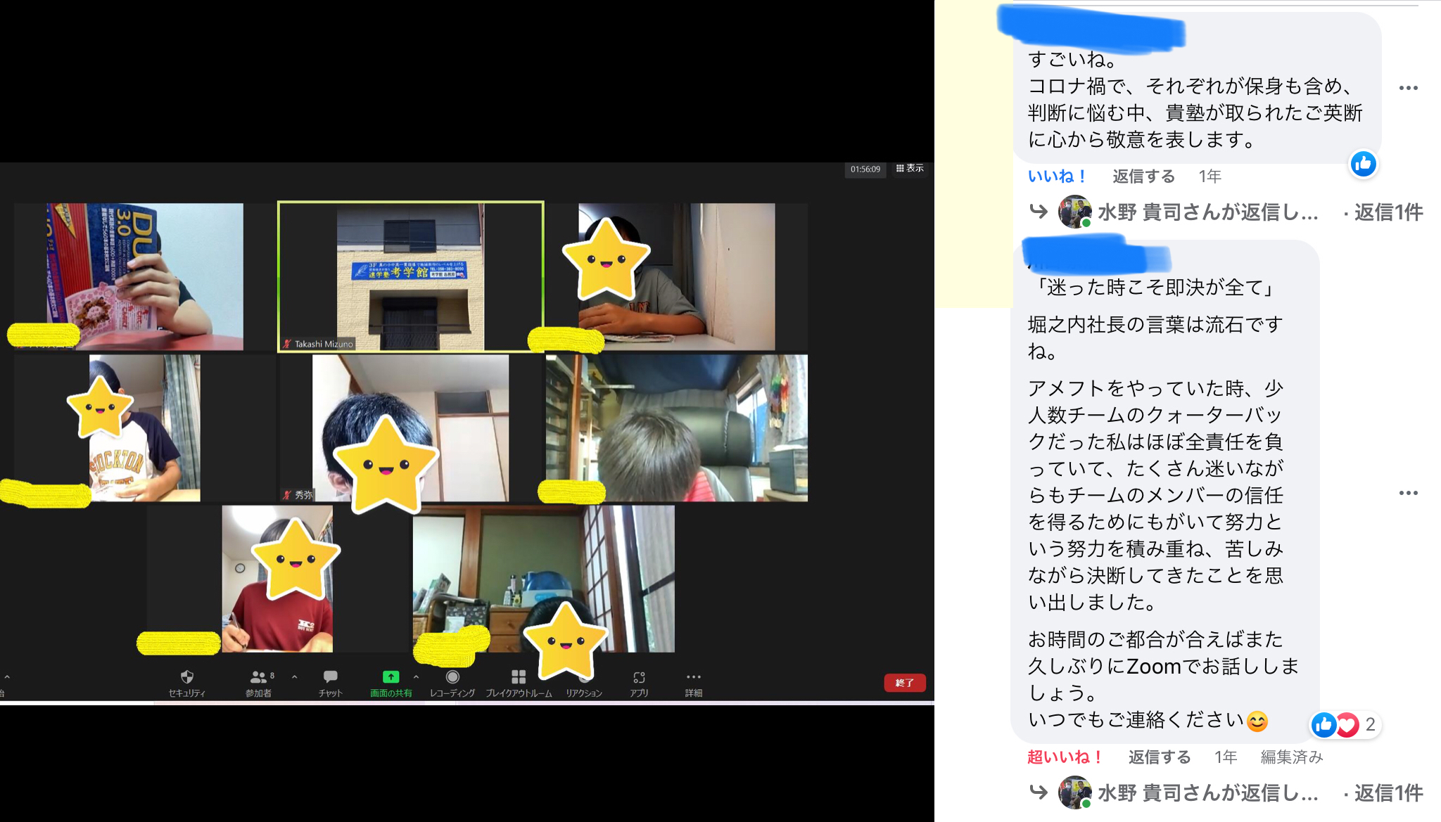The image size is (1441, 822).
Task: Click the green Share Screen (画面の共有) icon
Action: (391, 676)
